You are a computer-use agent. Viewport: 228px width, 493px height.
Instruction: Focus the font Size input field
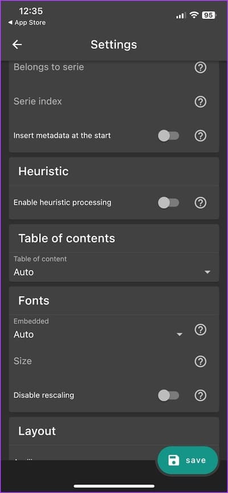(x=100, y=361)
